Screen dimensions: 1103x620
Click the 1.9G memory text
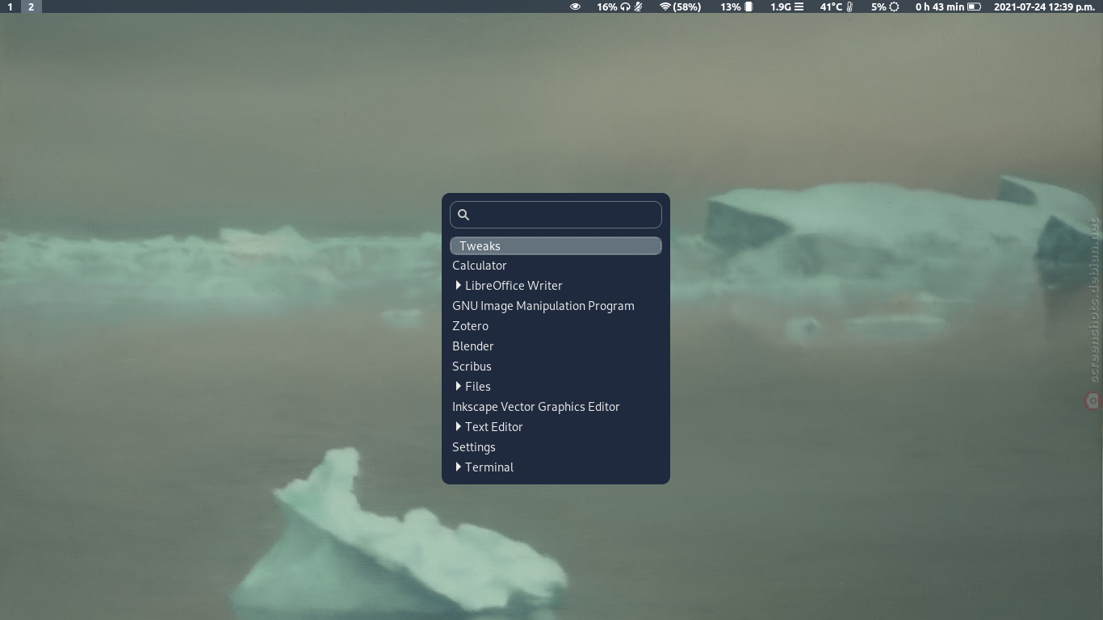[x=781, y=6]
